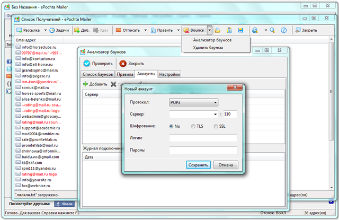Image resolution: width=339 pixels, height=220 pixels.
Task: Click the Отписать unsubscribe toolbar icon
Action: 118,30
